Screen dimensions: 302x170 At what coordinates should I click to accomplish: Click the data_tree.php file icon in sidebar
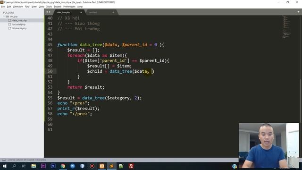(x=9, y=20)
